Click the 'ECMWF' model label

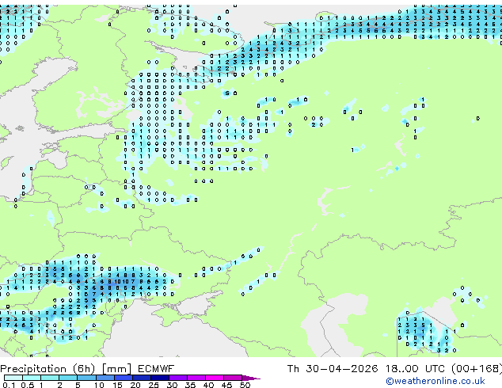[156, 369]
